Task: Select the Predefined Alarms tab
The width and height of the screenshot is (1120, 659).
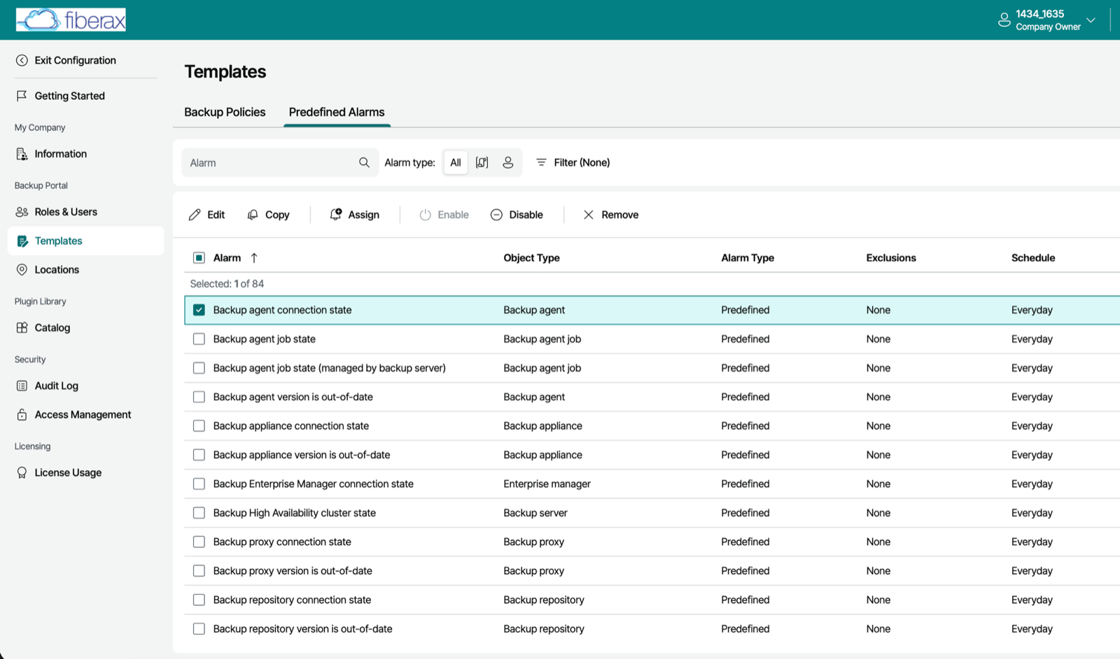Action: click(x=337, y=112)
